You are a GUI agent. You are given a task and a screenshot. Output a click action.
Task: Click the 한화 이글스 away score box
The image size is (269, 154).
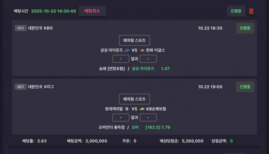[148, 59]
